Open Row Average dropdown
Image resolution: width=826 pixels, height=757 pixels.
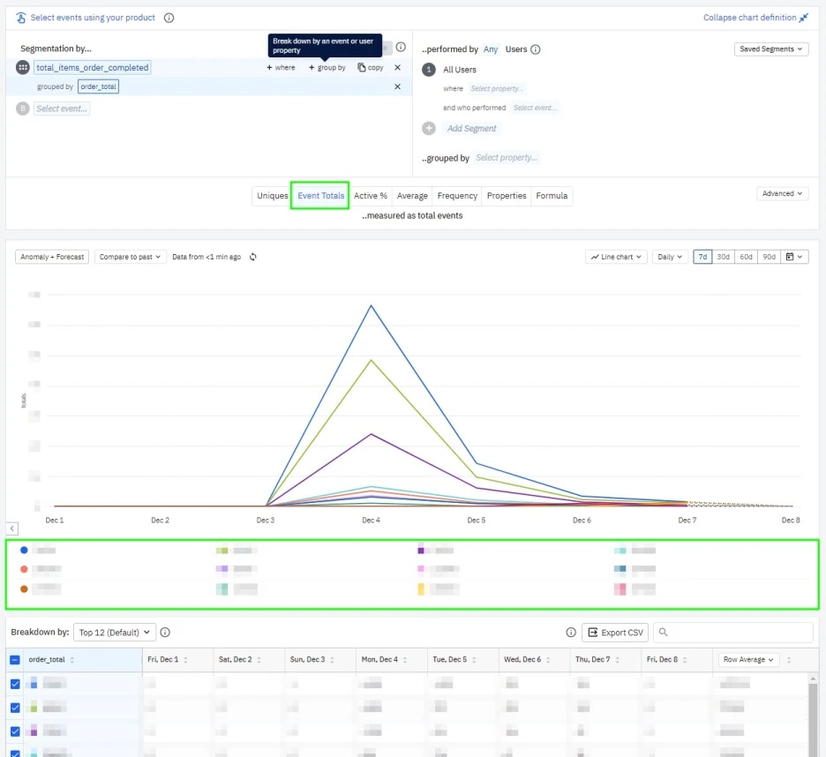(x=748, y=660)
